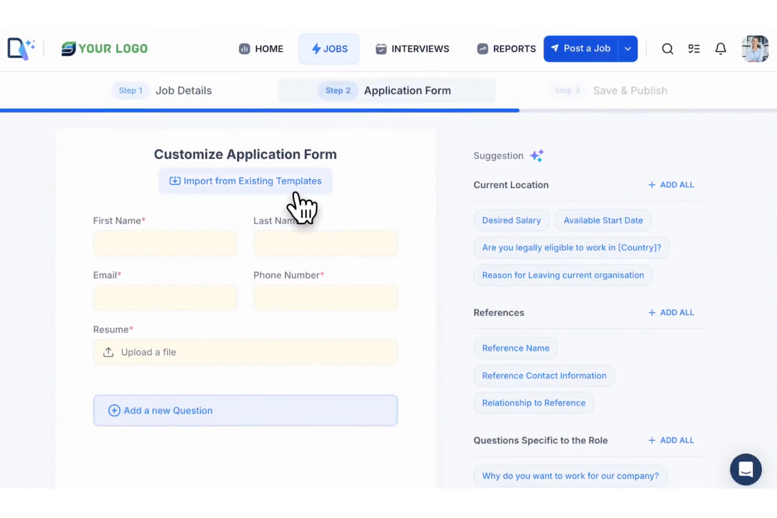
Task: Open the Post a Job dropdown arrow
Action: point(628,48)
